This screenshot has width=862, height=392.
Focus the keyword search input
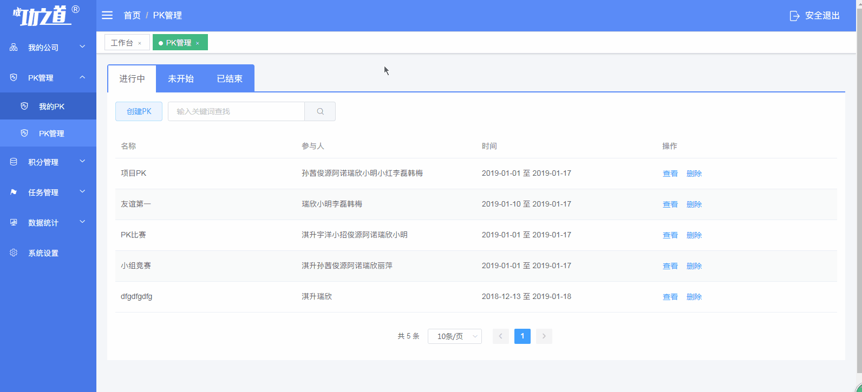(236, 111)
